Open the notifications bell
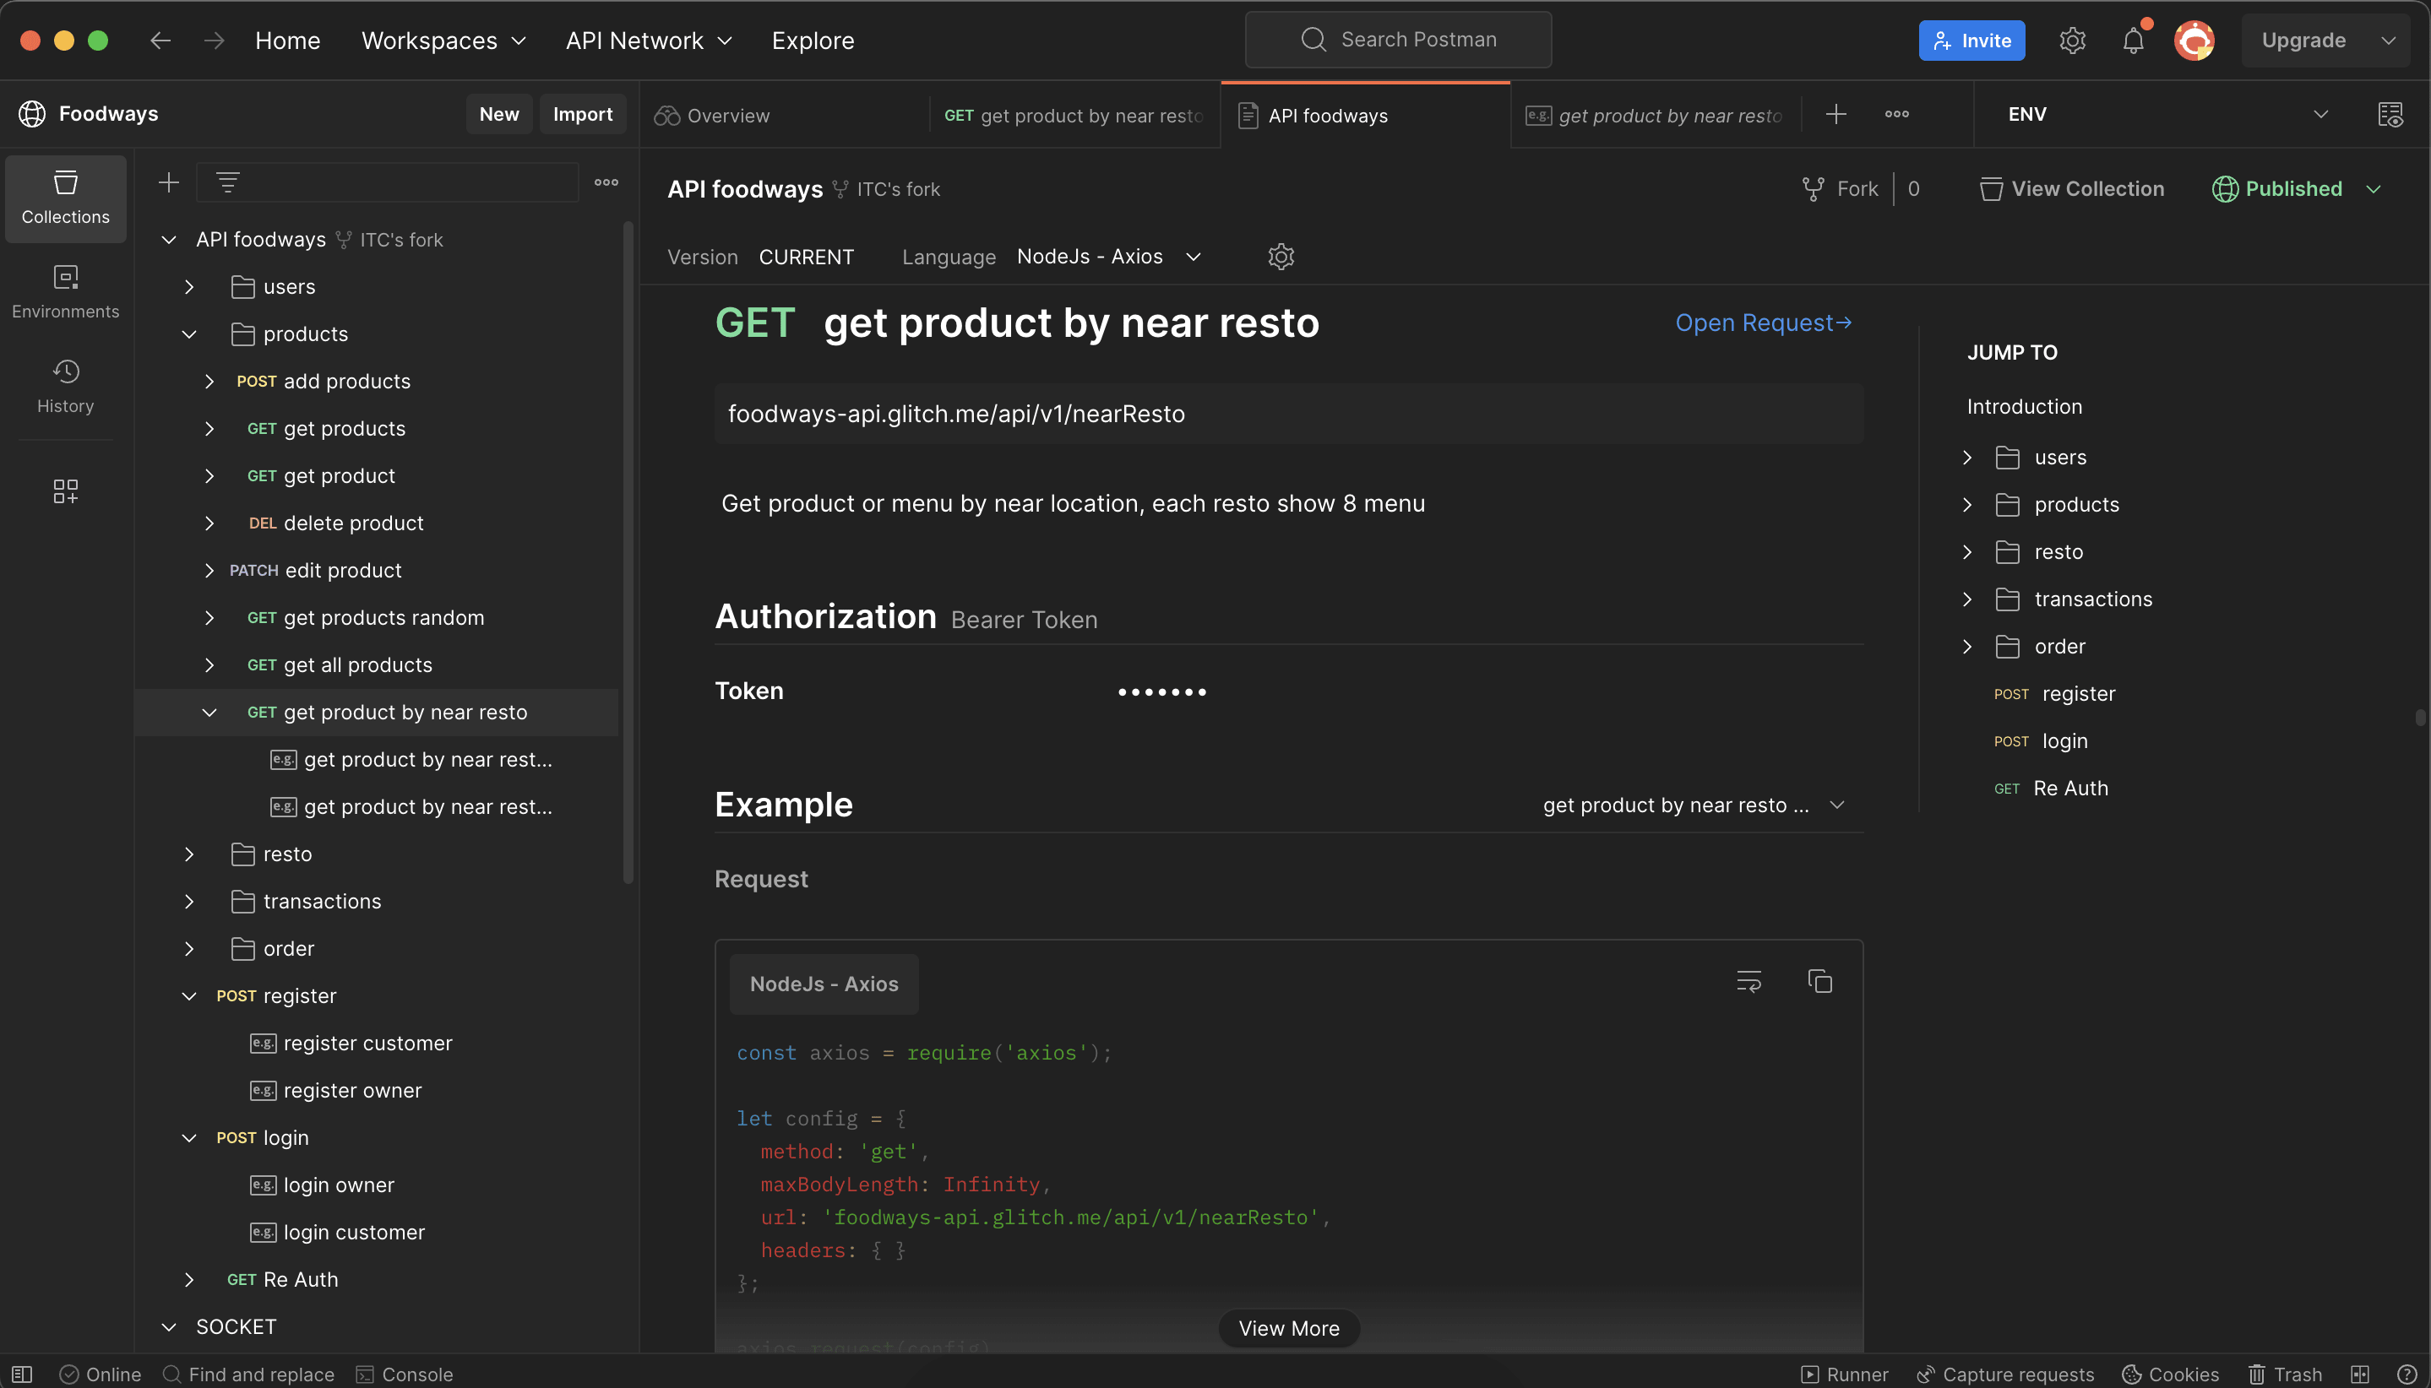Screen dimensions: 2431x1388 (2133, 40)
